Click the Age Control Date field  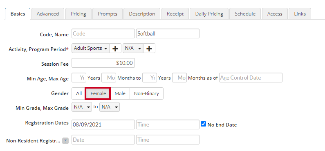(x=251, y=78)
